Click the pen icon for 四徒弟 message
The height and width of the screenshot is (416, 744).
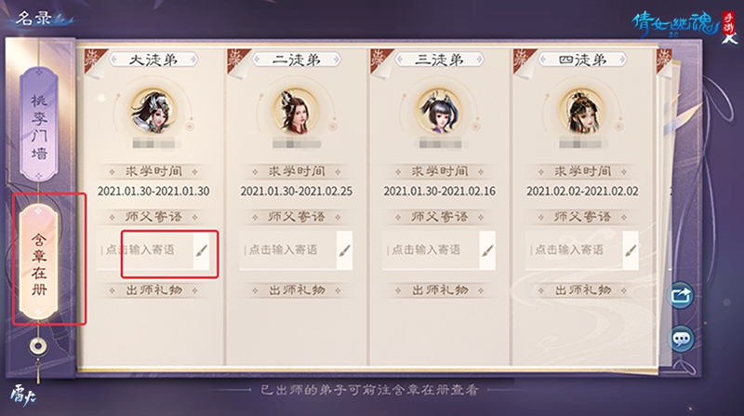click(x=631, y=250)
